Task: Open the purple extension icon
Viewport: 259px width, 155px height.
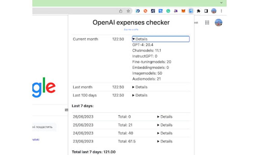Action: [x=176, y=11]
